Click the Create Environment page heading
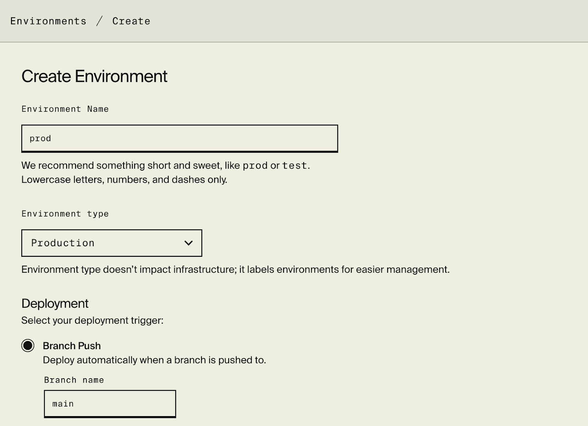The width and height of the screenshot is (588, 426). (x=94, y=76)
